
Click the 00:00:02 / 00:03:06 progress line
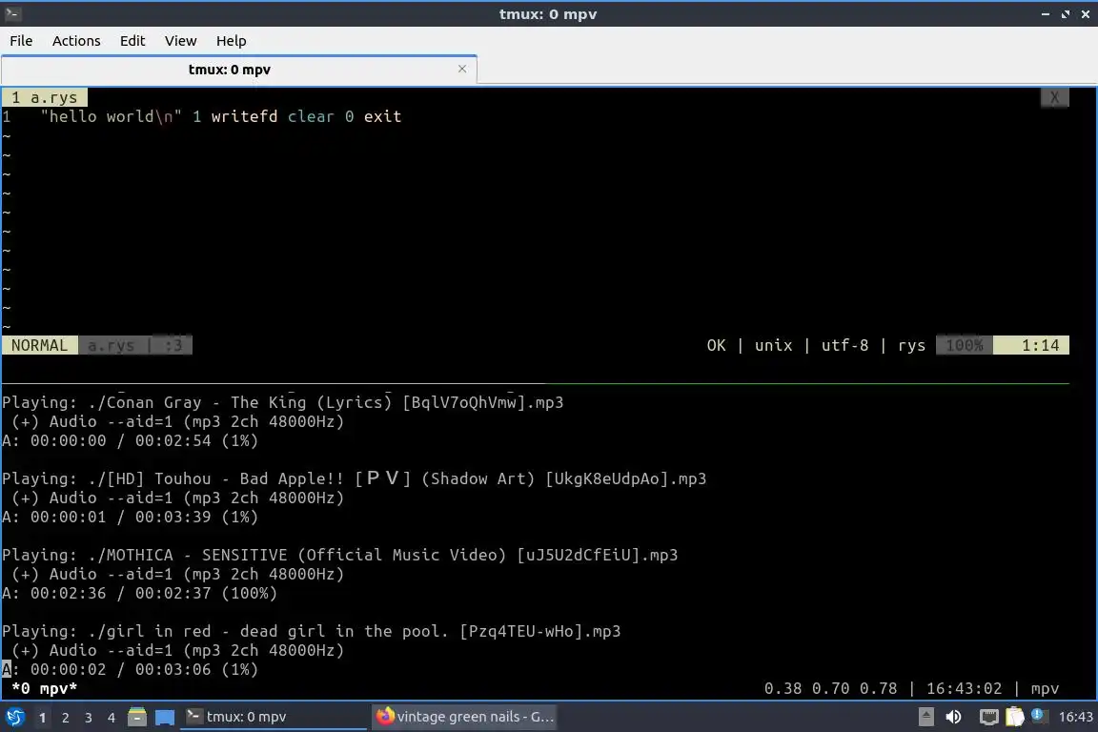coord(131,670)
